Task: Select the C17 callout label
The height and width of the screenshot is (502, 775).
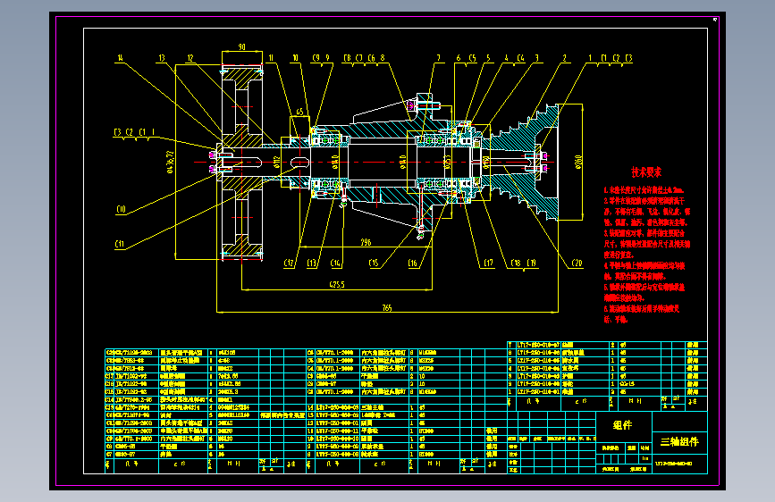Action: click(488, 264)
